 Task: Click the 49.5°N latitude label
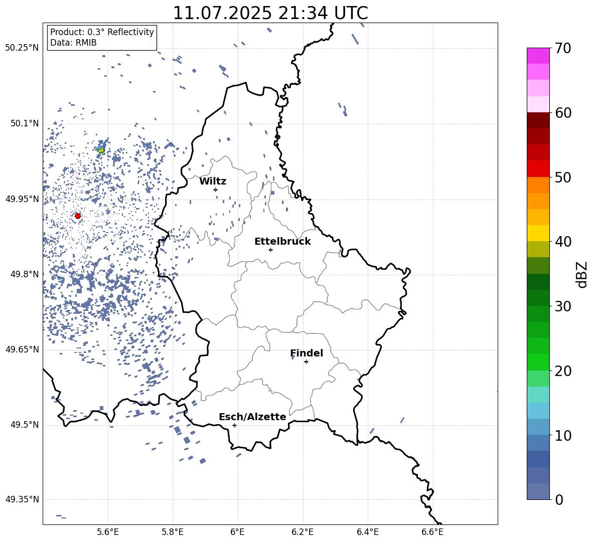pos(24,425)
